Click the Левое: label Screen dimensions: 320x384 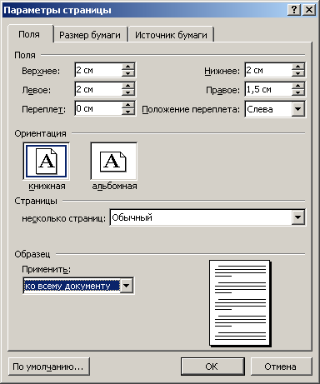click(x=37, y=90)
